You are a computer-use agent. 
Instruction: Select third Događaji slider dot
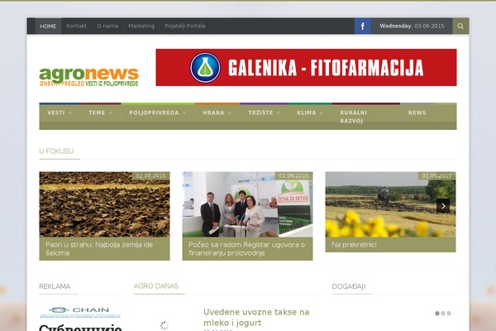tap(449, 314)
